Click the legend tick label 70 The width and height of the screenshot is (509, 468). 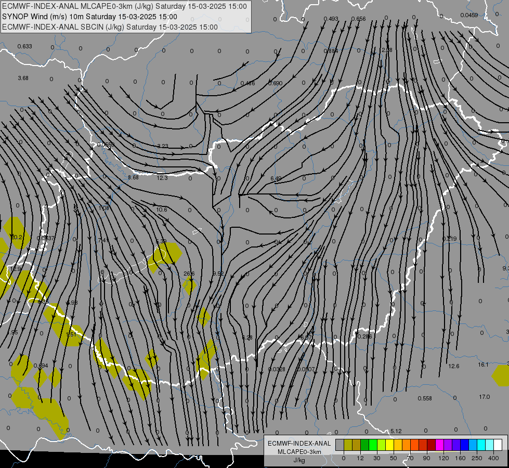pyautogui.click(x=410, y=458)
